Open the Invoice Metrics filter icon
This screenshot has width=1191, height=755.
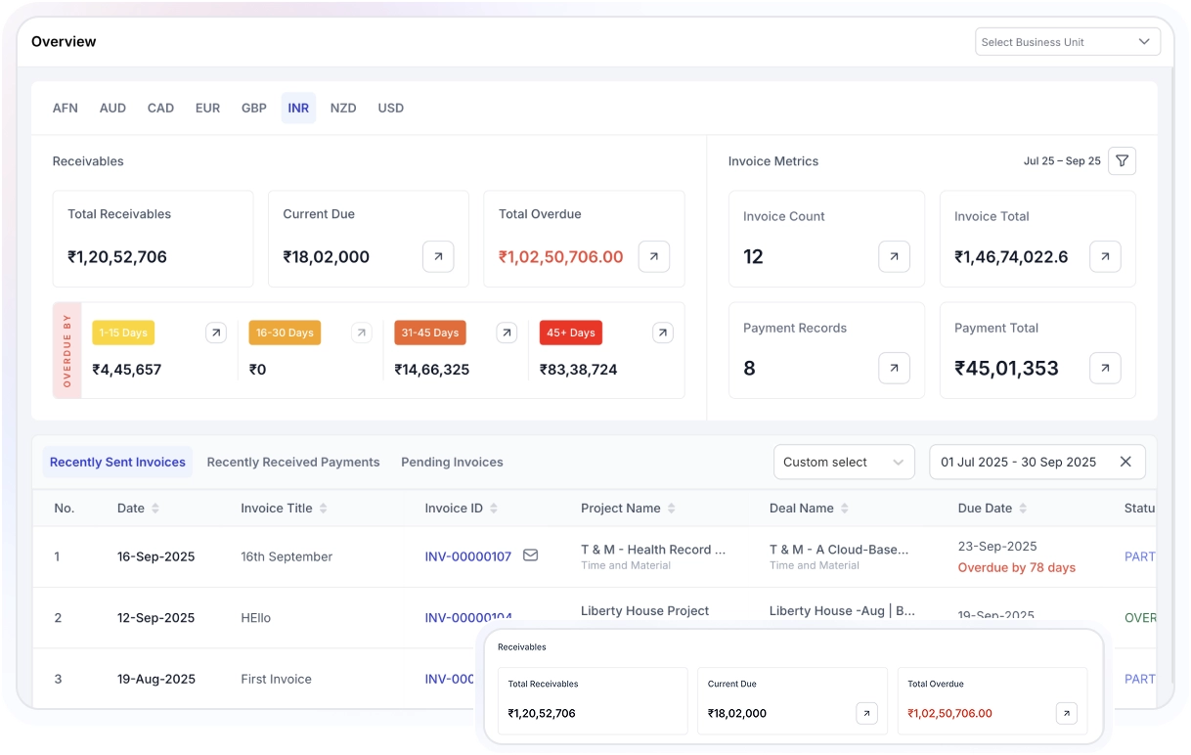[1122, 160]
